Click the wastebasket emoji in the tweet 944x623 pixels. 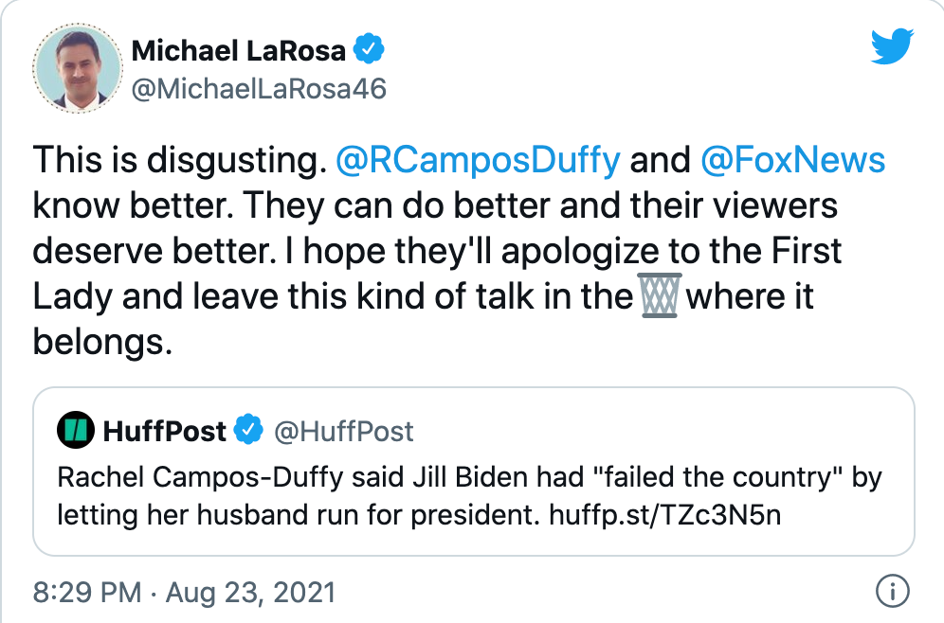660,297
